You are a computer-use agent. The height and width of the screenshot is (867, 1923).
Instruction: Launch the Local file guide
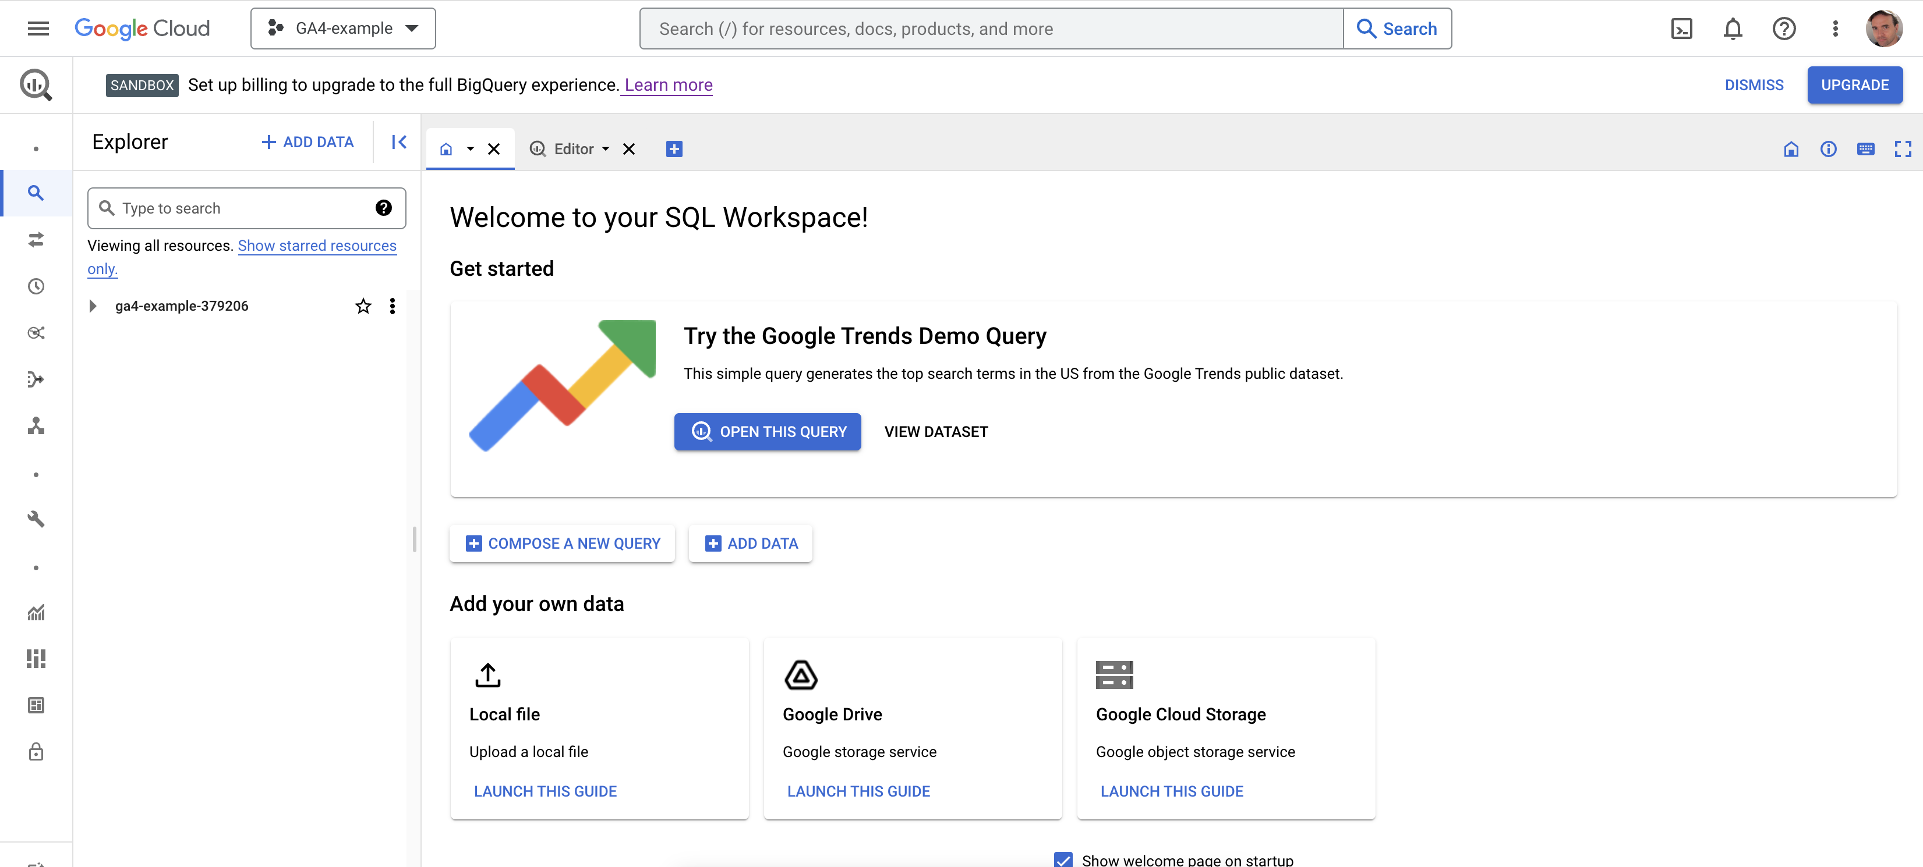(545, 791)
